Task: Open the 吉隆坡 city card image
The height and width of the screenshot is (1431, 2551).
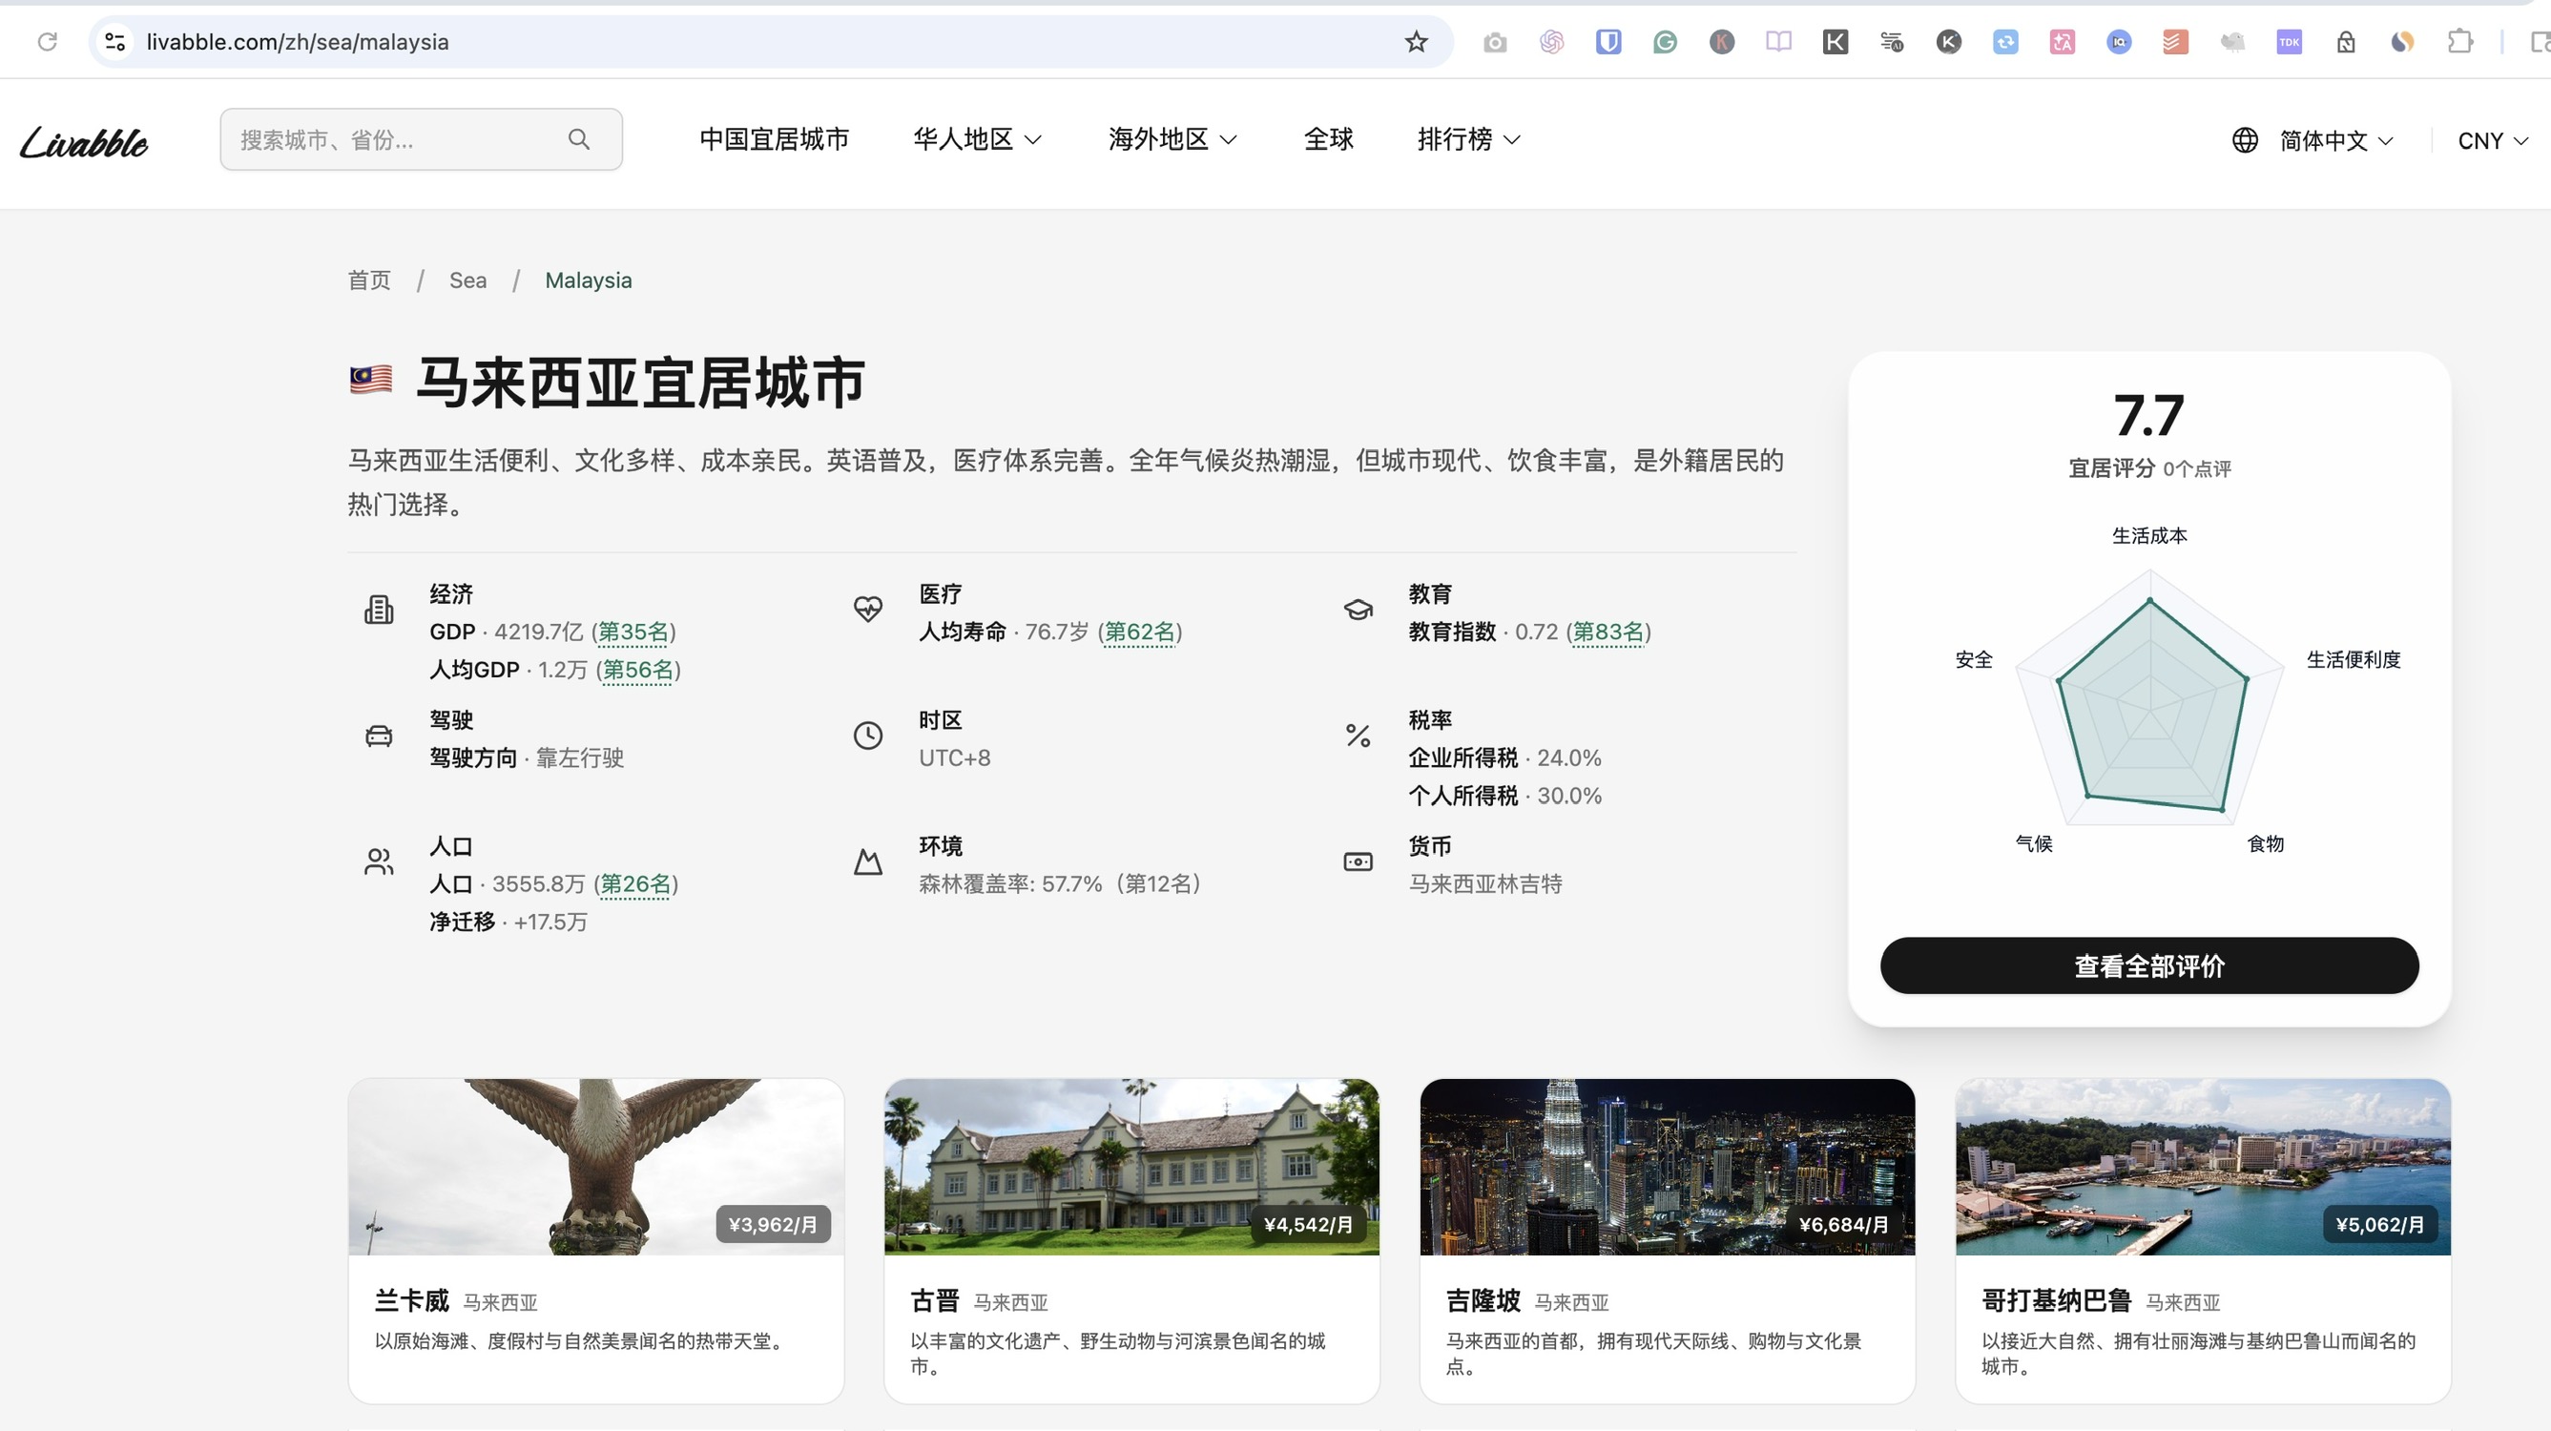Action: pyautogui.click(x=1667, y=1167)
